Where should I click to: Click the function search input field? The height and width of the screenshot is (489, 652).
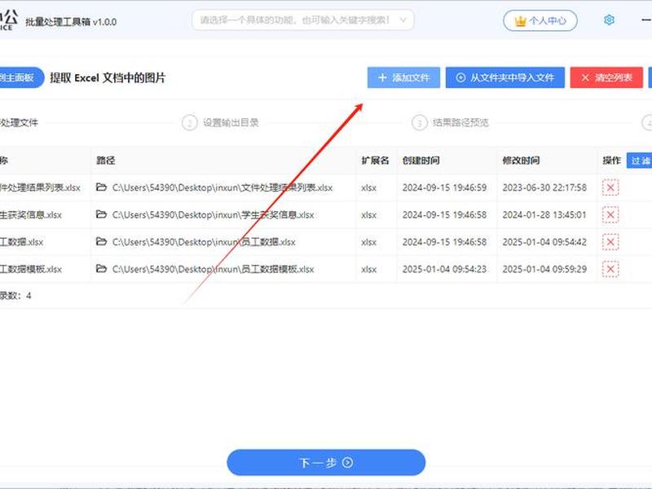click(x=302, y=20)
